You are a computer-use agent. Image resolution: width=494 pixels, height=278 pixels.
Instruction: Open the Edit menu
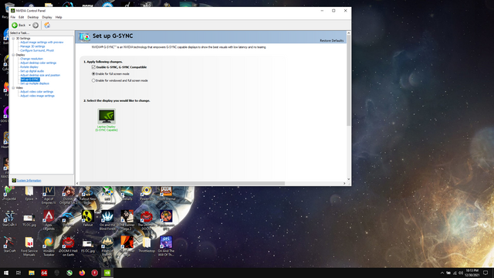click(21, 17)
